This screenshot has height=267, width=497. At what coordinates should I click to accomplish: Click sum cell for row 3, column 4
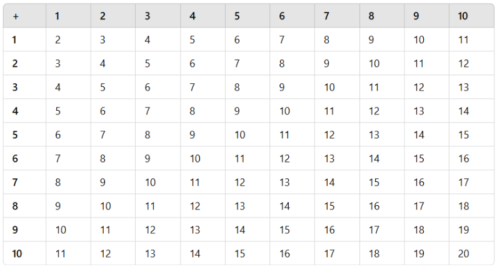(193, 88)
